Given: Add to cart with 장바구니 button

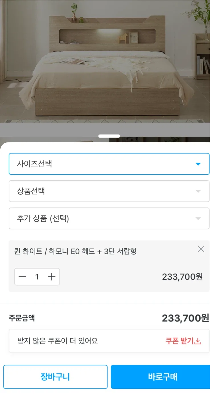Looking at the screenshot, I should point(55,377).
